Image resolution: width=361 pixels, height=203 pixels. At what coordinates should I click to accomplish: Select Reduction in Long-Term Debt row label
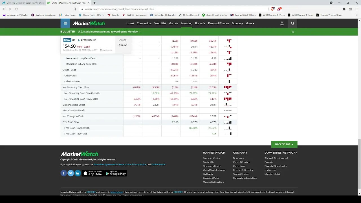[82, 64]
